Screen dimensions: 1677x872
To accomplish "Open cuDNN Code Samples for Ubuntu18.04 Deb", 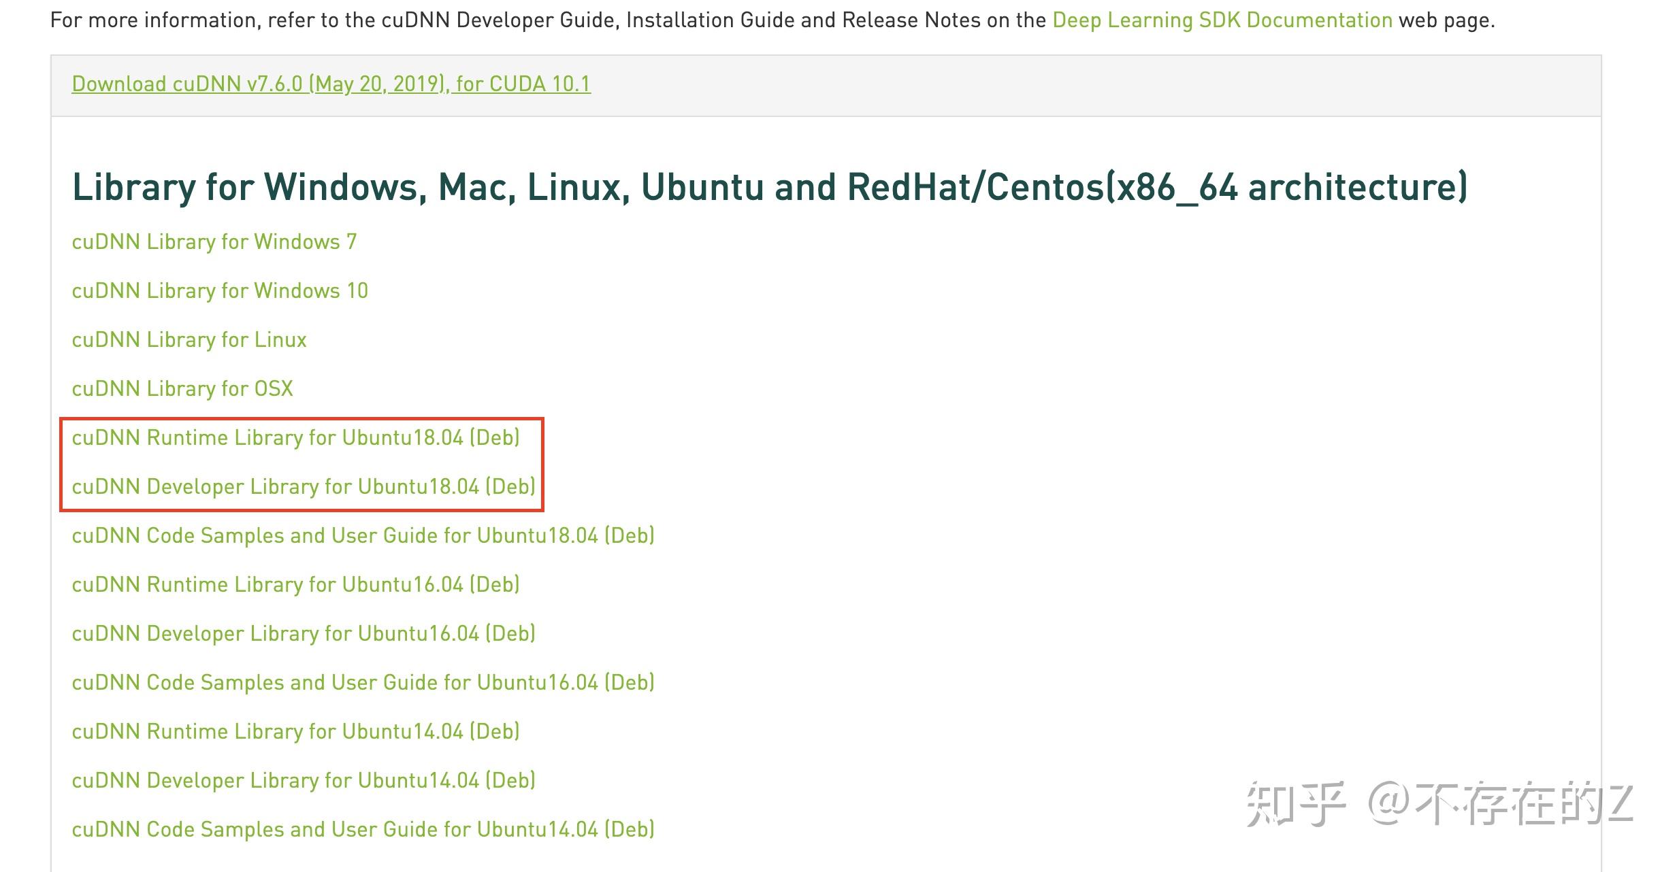I will click(x=363, y=536).
